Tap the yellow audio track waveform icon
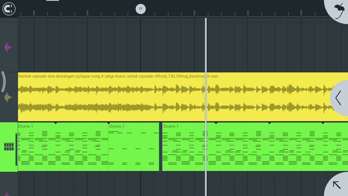Viewport: 348px width, 196px height. [x=8, y=97]
